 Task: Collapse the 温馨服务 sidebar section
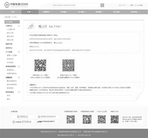[19, 78]
